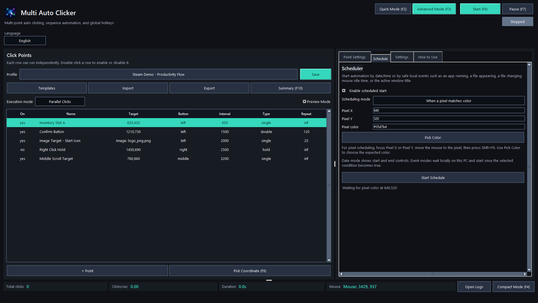Open the Language dropdown showing English
Viewport: 538px width, 303px height.
point(25,41)
